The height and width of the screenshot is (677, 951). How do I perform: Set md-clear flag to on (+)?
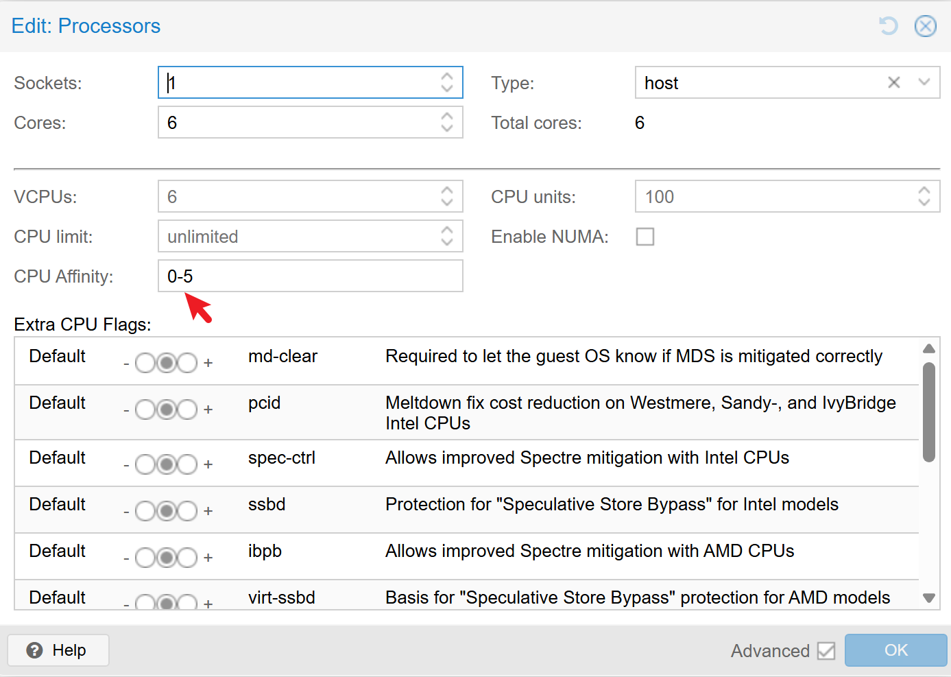pos(187,363)
